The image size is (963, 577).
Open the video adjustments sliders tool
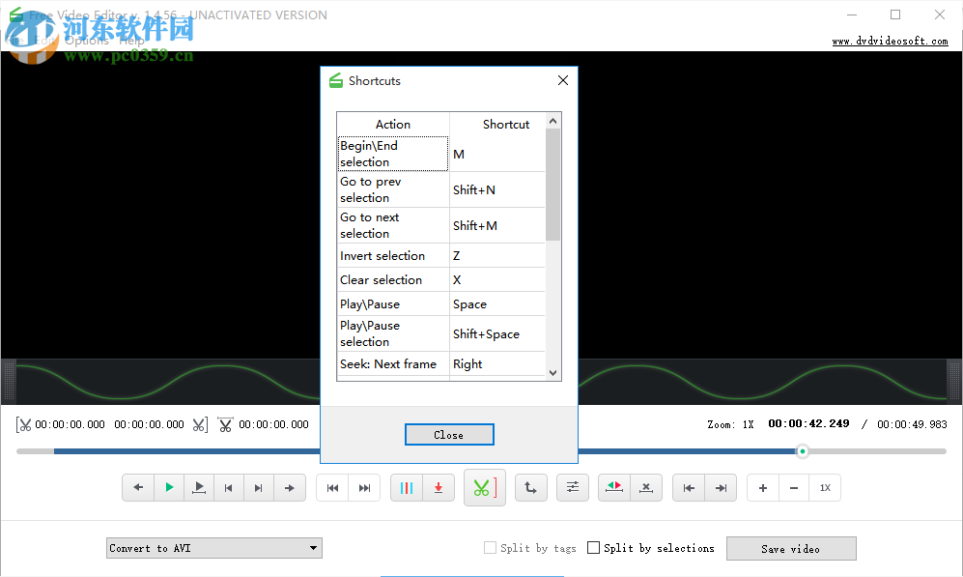click(x=572, y=487)
